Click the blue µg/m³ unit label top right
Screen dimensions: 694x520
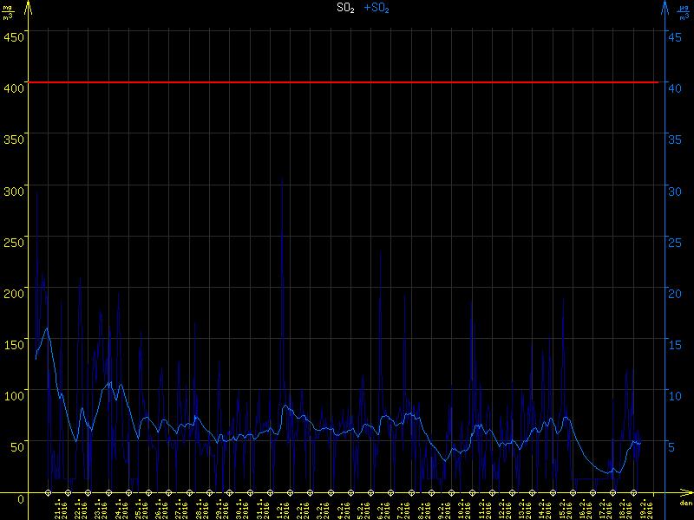point(684,10)
